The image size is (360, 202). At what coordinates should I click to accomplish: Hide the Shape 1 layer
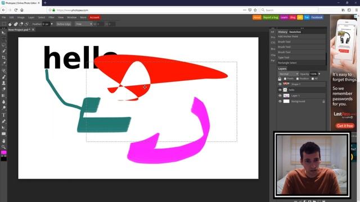coord(280,84)
